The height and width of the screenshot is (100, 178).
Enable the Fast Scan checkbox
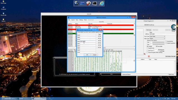[148, 51]
